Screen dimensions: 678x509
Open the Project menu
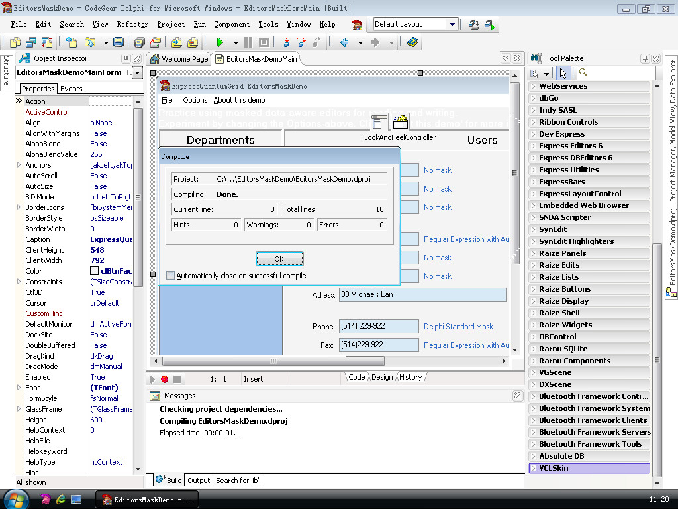(171, 25)
